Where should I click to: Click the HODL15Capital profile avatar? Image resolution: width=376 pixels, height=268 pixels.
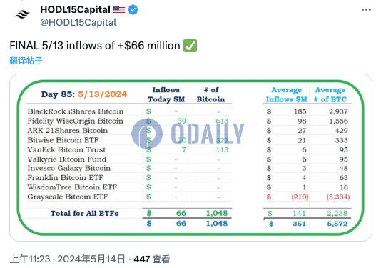(x=22, y=15)
